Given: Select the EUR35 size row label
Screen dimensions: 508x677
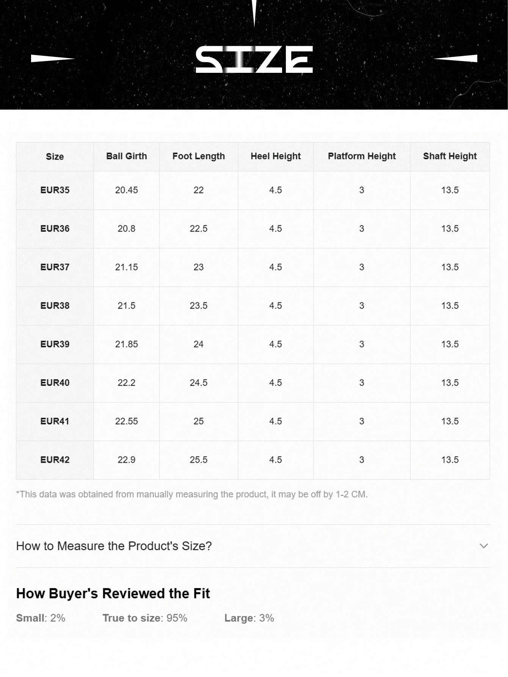Looking at the screenshot, I should click(55, 190).
